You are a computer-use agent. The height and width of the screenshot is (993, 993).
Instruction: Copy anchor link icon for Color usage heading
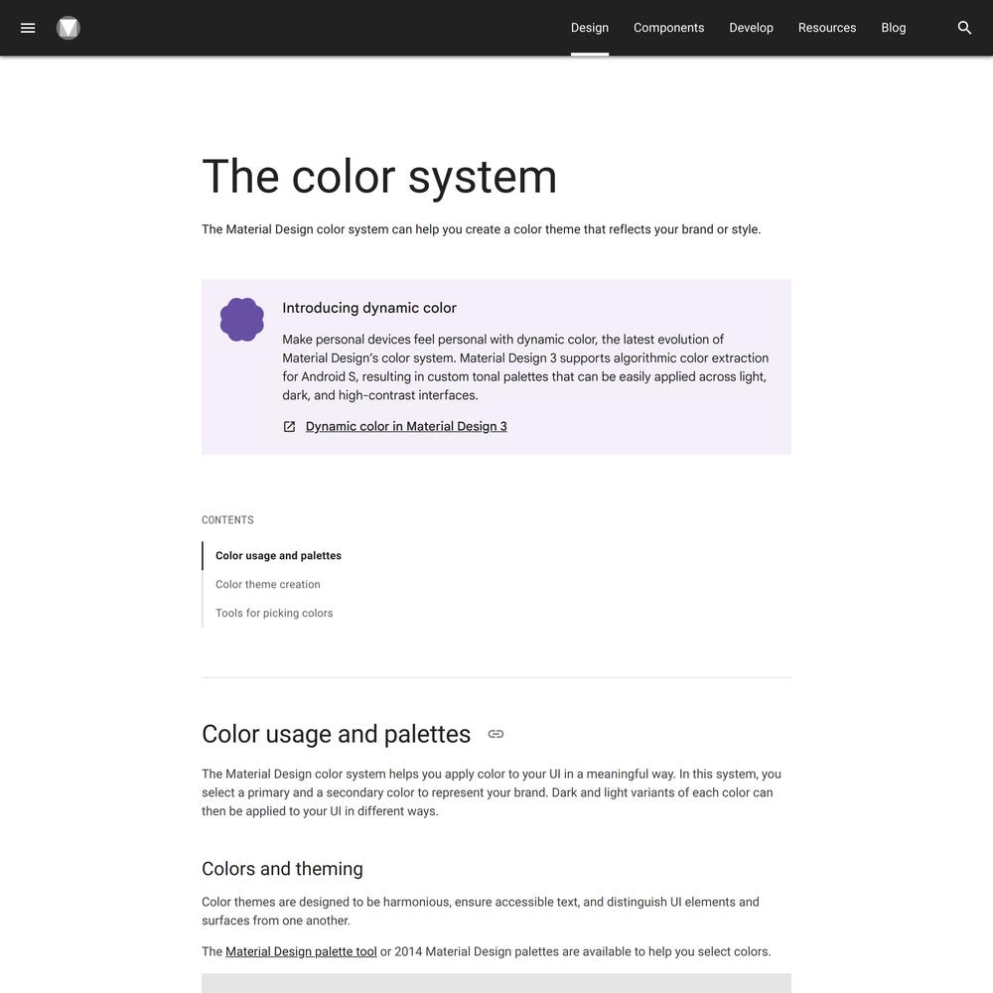point(496,734)
